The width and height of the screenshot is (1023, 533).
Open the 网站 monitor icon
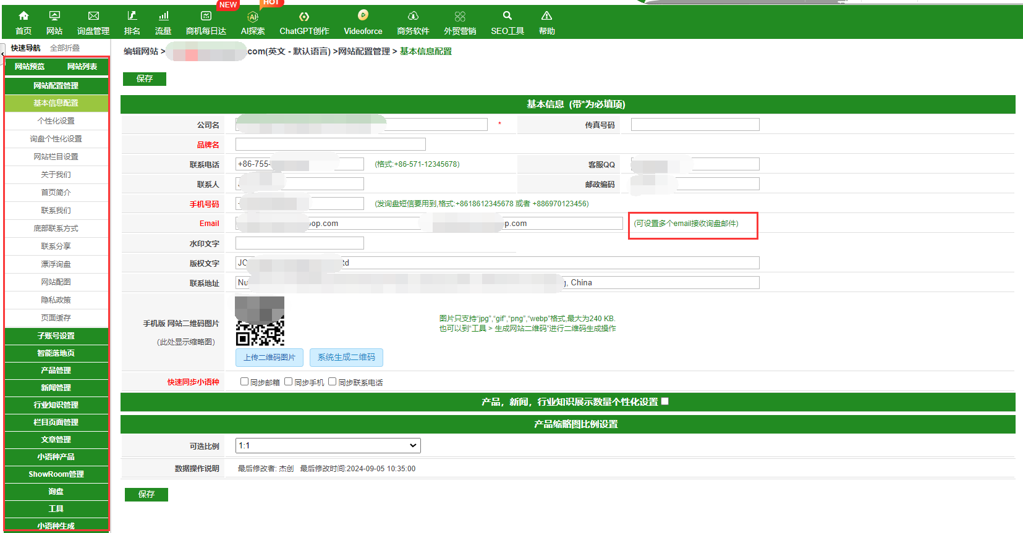click(x=54, y=16)
